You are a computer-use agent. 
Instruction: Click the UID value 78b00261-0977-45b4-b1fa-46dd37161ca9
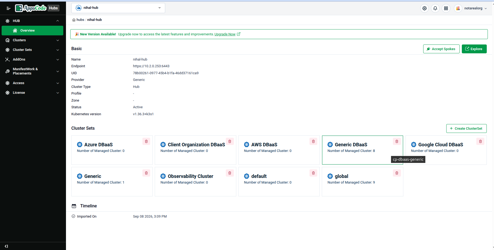pos(166,73)
